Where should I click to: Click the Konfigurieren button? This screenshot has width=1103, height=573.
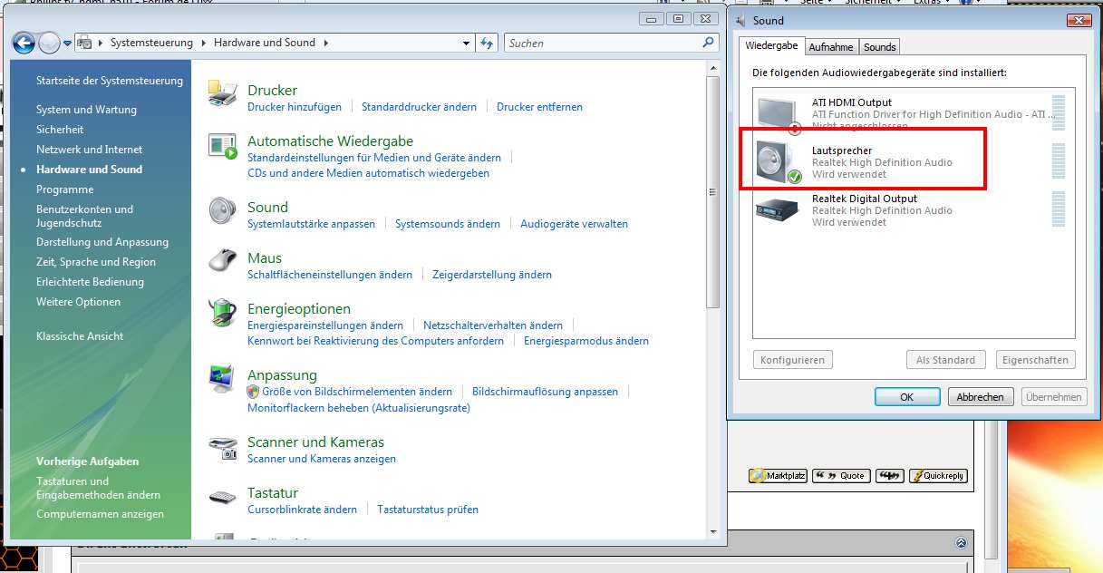coord(792,360)
